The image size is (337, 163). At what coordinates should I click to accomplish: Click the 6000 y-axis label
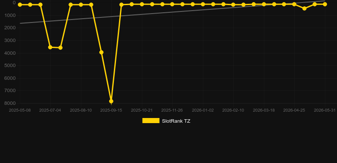click(x=10, y=78)
